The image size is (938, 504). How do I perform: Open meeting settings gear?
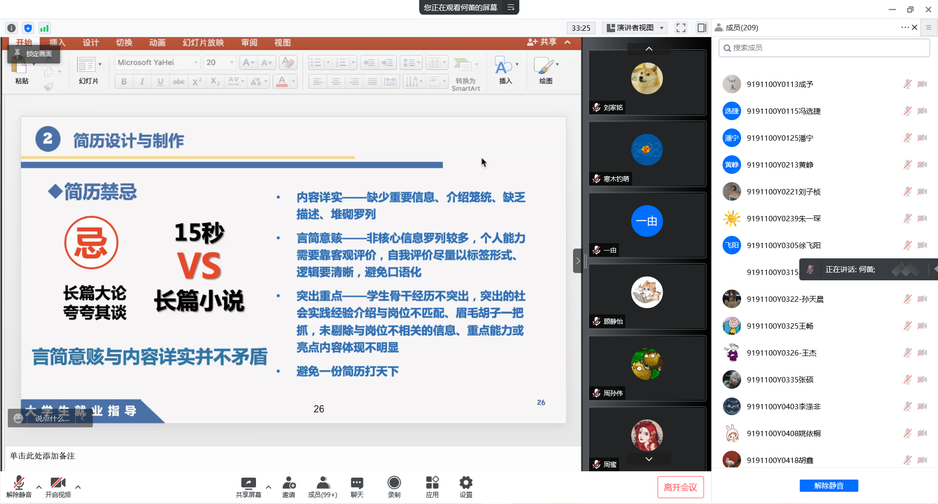click(x=466, y=486)
